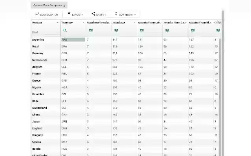Screen dimensions: 251x156
Task: Open the Row Height dropdown
Action: (x=125, y=14)
